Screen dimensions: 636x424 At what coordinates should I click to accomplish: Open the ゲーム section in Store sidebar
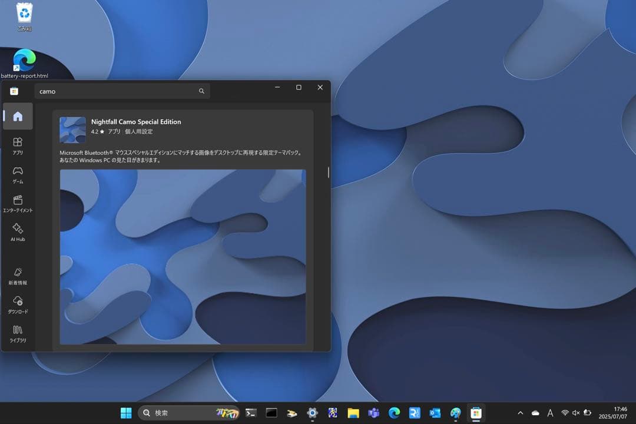tap(18, 175)
